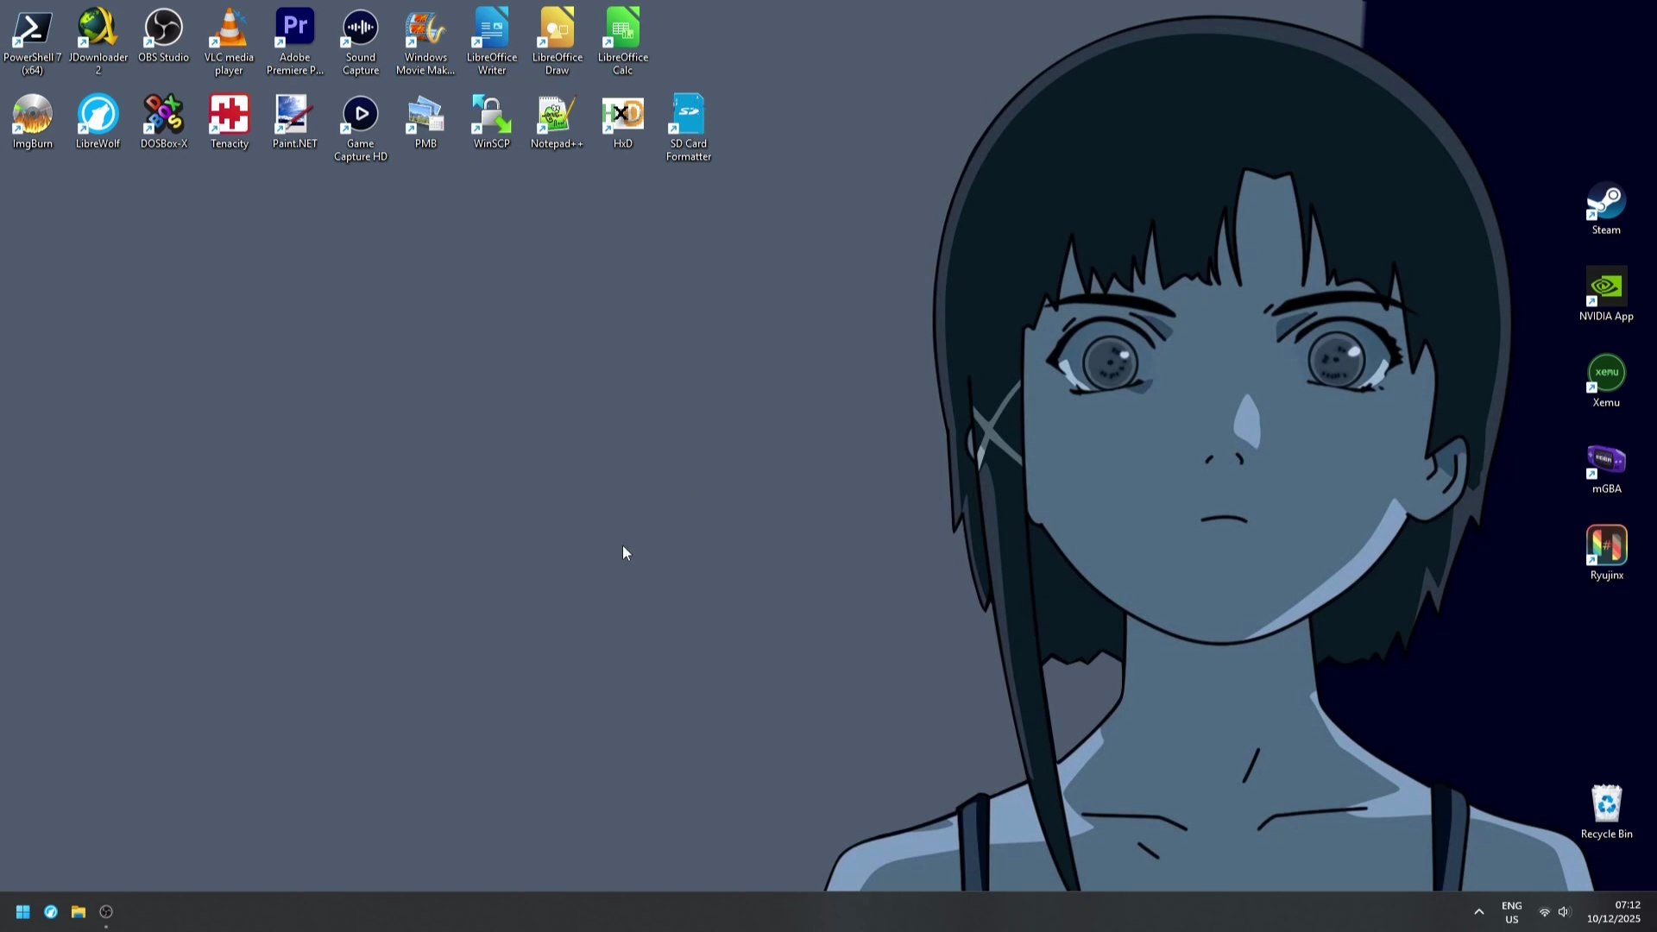Image resolution: width=1657 pixels, height=932 pixels.
Task: Select the DOSBox-X icon
Action: click(x=164, y=121)
